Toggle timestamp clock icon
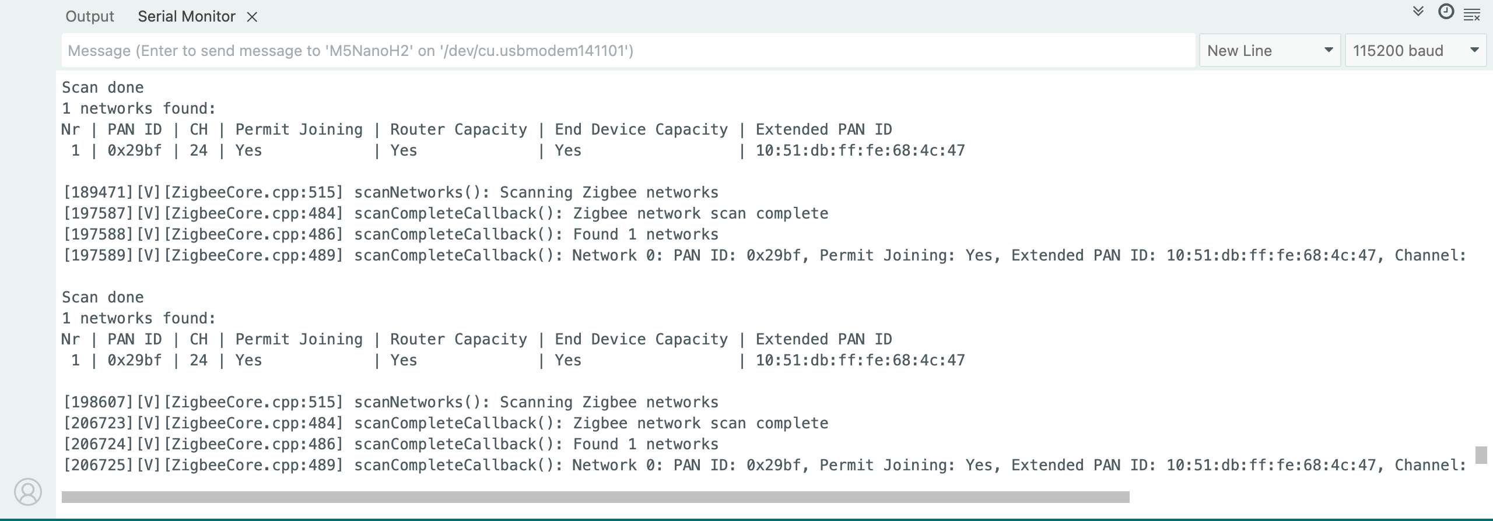The height and width of the screenshot is (521, 1493). click(x=1446, y=12)
